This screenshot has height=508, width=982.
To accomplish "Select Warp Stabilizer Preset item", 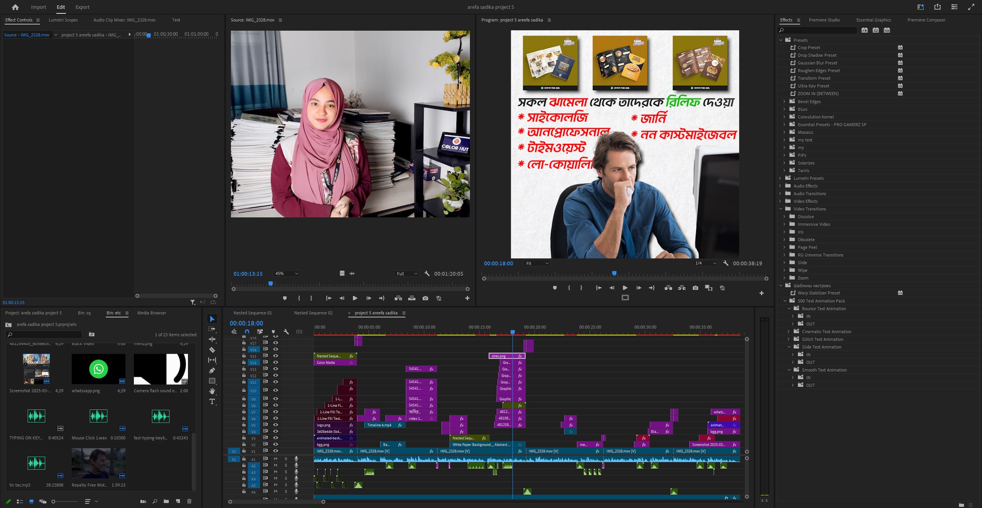I will click(x=818, y=293).
